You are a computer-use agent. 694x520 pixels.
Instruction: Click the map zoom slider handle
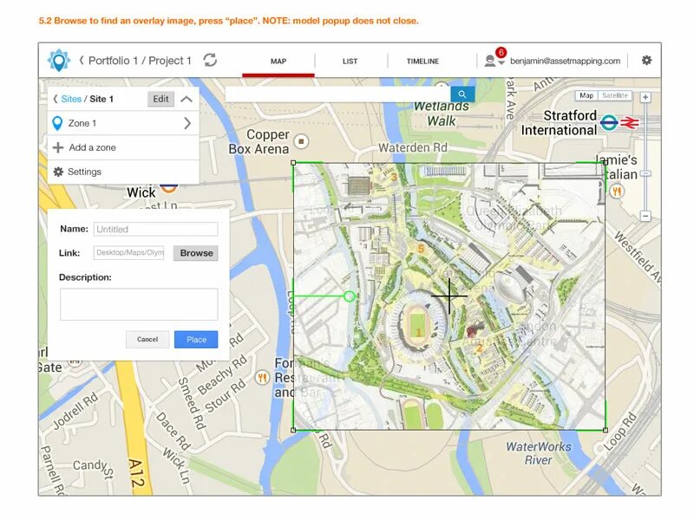645,173
